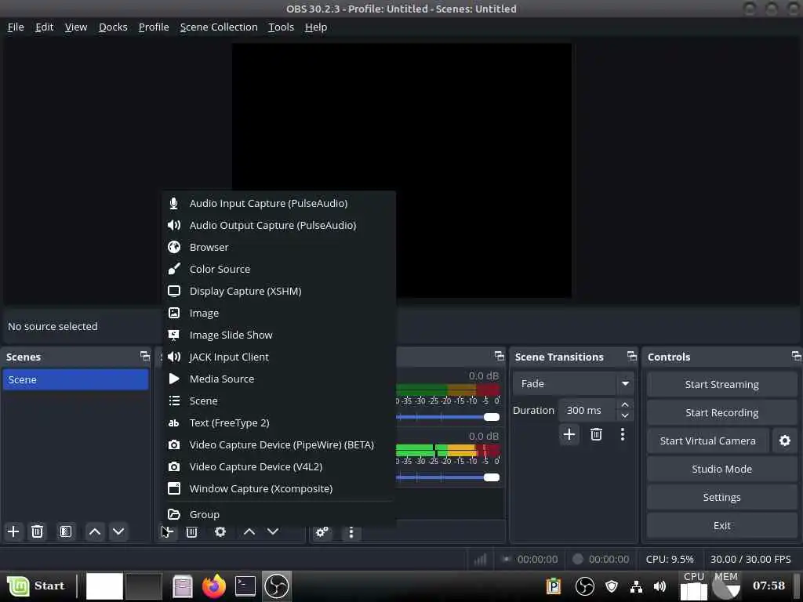Open audio mixer three-dot menu
The width and height of the screenshot is (803, 602).
click(351, 532)
